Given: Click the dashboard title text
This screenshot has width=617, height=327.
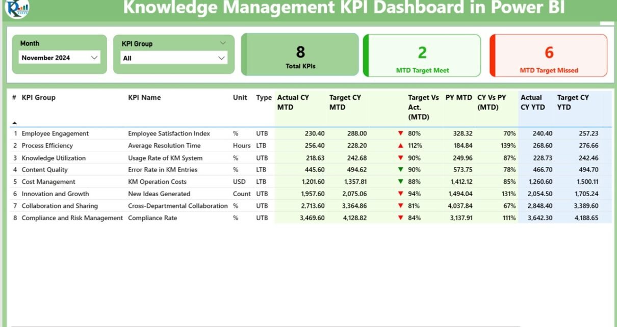Looking at the screenshot, I should tap(344, 8).
